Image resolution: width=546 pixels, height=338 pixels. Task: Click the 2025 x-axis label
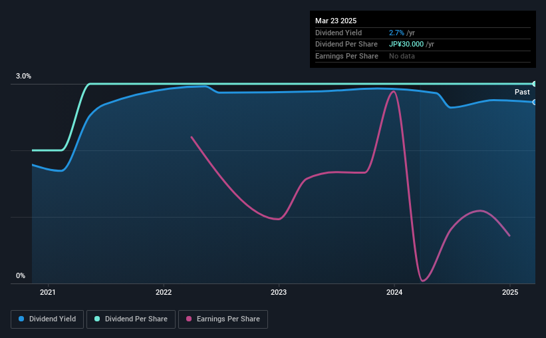[510, 292]
